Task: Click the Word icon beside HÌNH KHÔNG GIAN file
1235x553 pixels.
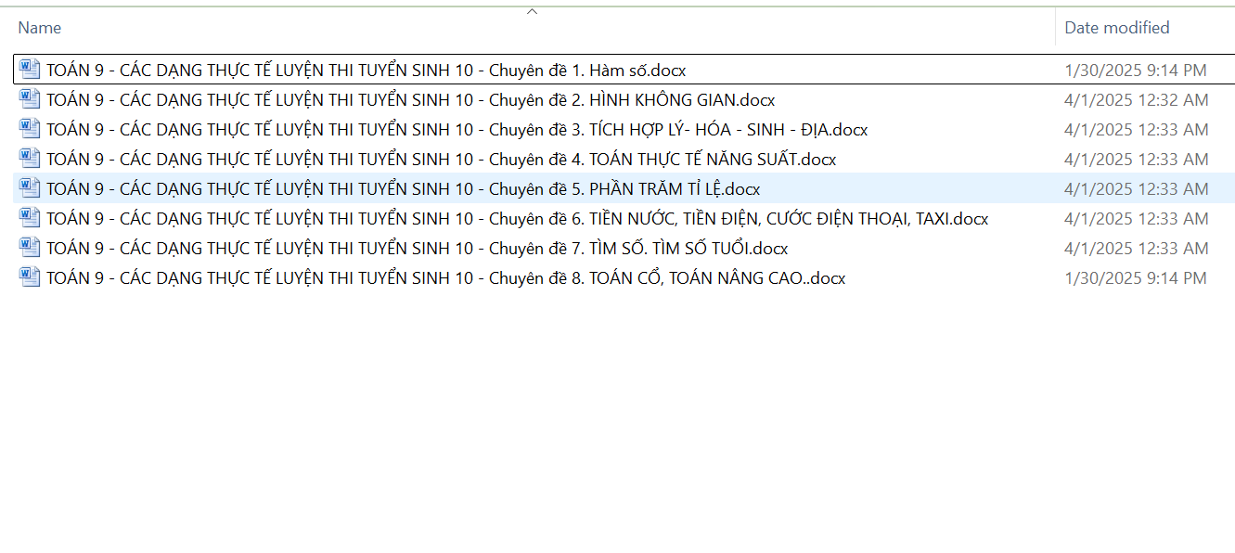Action: [30, 99]
